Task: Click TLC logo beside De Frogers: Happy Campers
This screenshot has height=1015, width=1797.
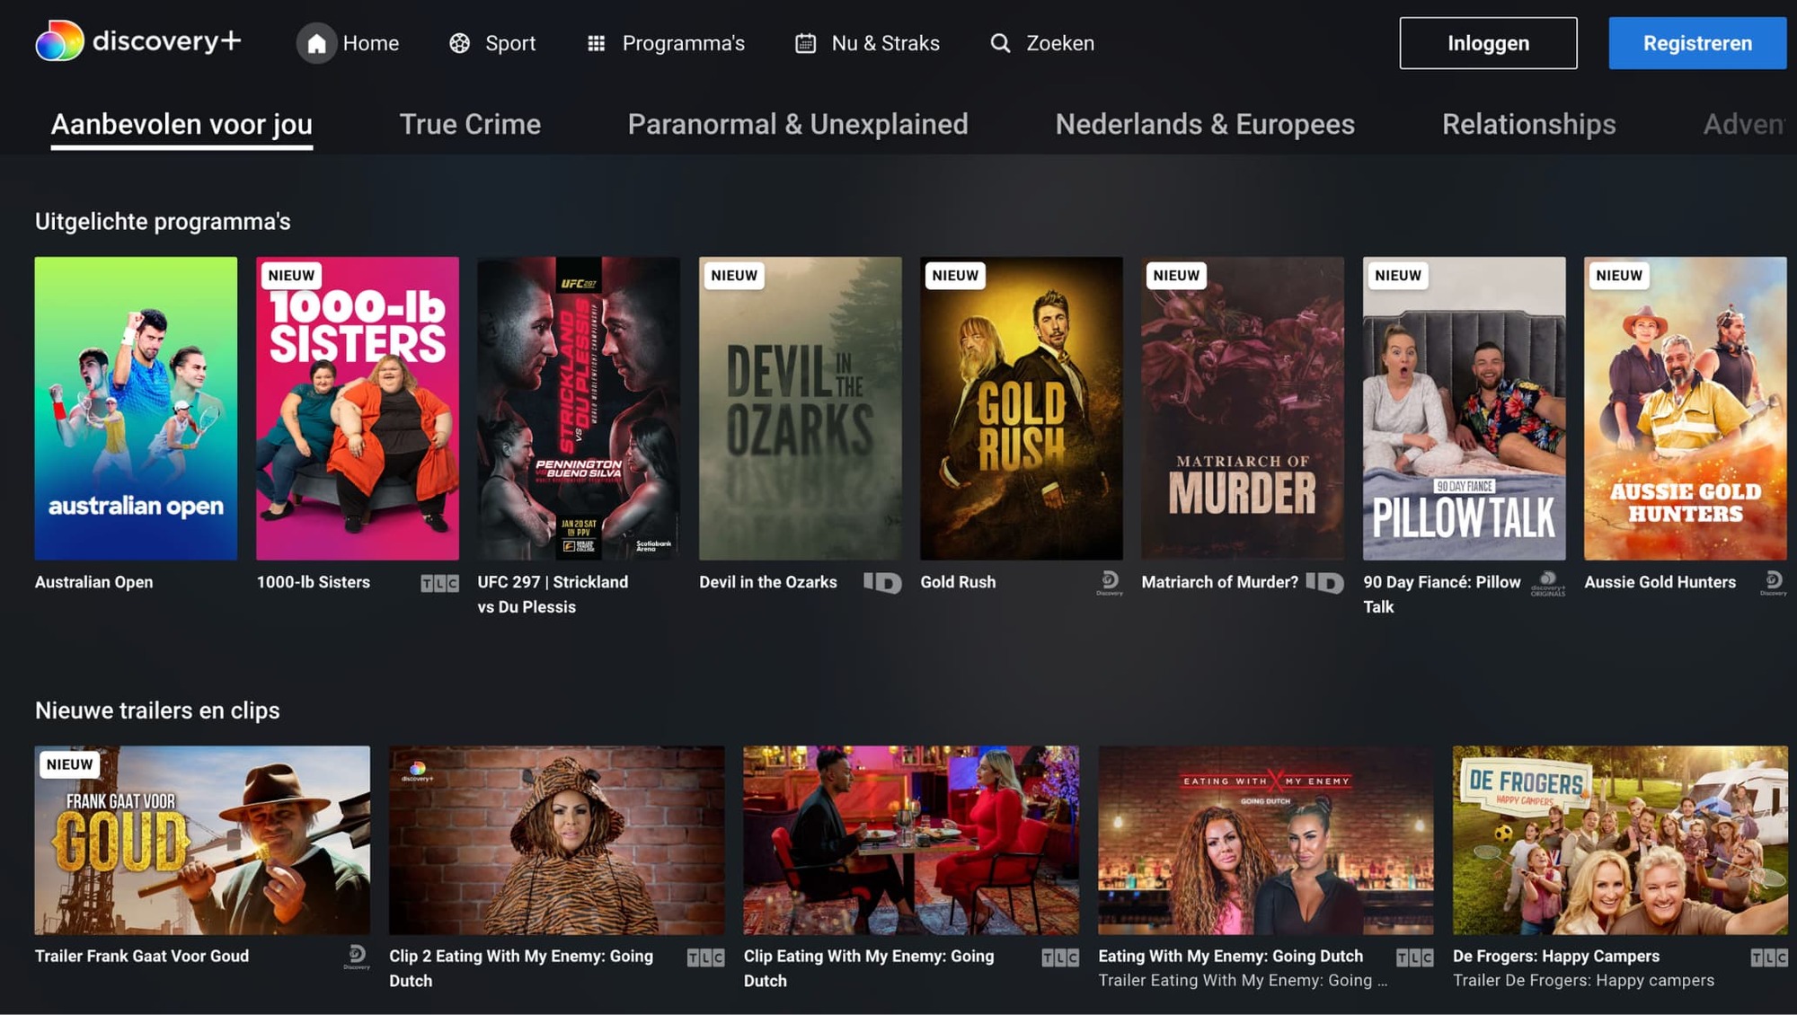Action: click(x=1769, y=958)
